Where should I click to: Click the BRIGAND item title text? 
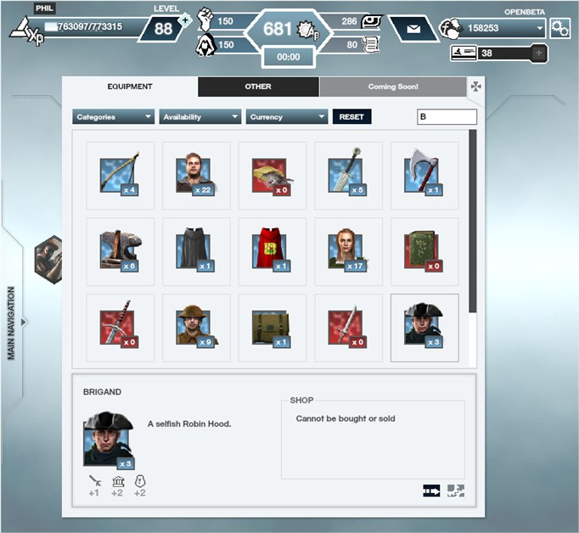[102, 392]
